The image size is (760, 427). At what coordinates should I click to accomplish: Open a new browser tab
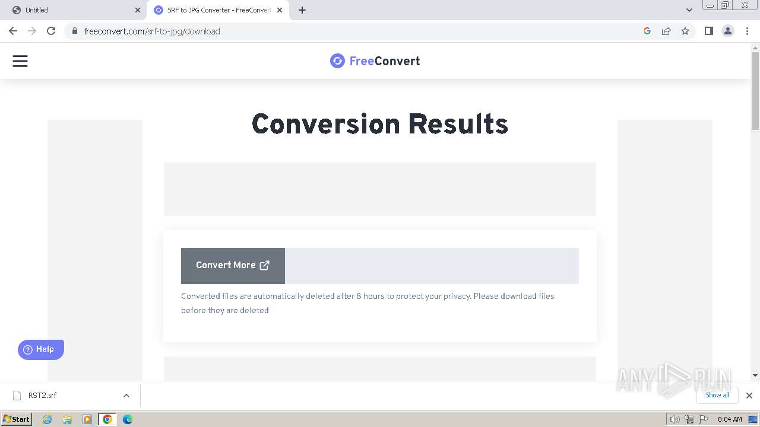[302, 10]
